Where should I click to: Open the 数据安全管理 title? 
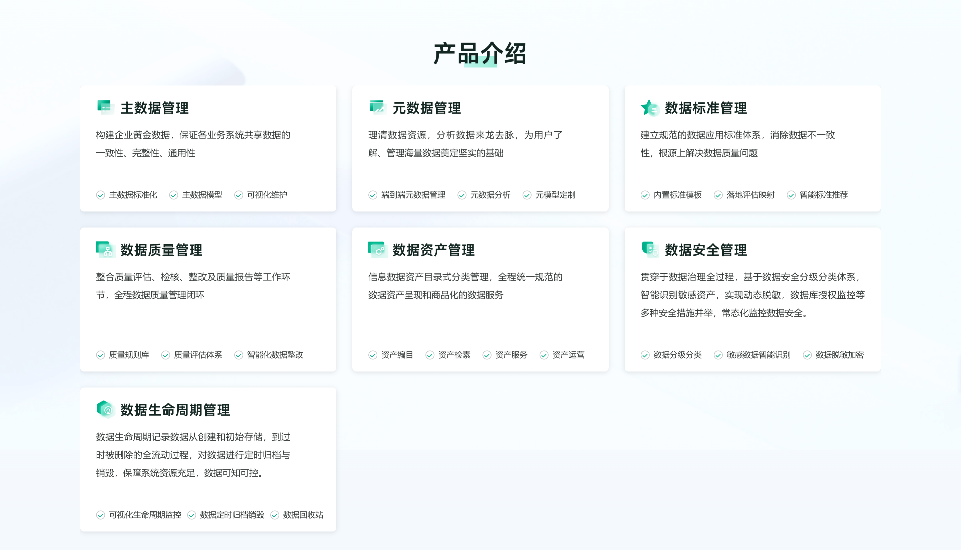coord(705,250)
